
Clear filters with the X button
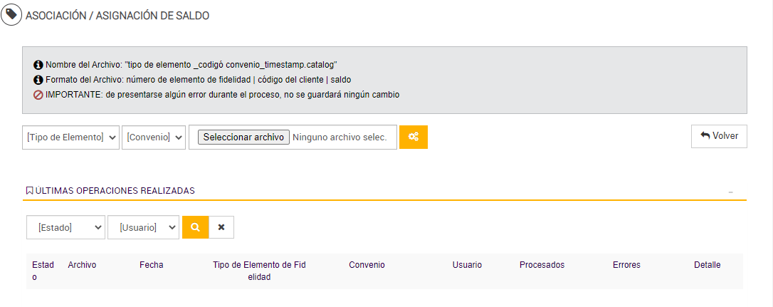221,227
